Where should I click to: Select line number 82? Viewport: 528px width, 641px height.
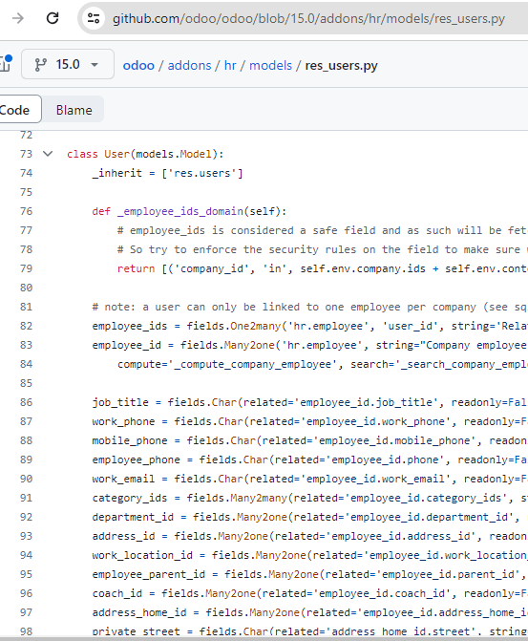[26, 326]
